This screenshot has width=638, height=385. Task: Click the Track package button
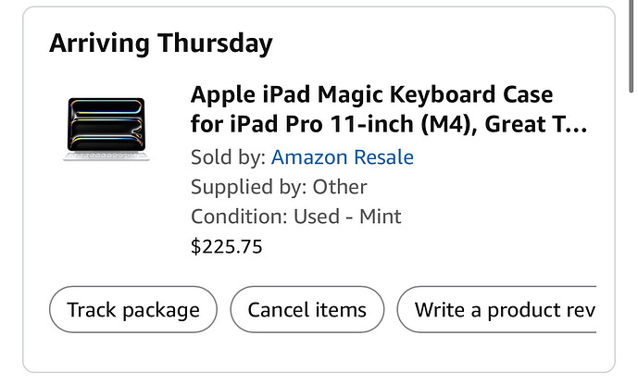133,309
